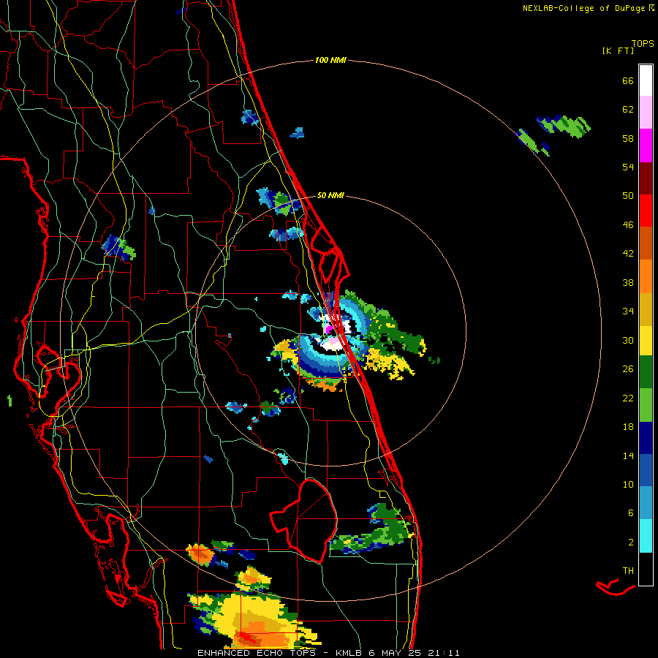Click the 2 legend value
Viewport: 658px width, 658px height.
(631, 542)
